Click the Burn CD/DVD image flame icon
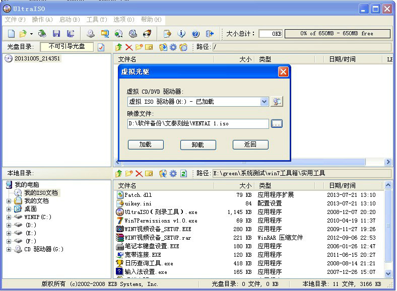The image size is (397, 291). [147, 33]
